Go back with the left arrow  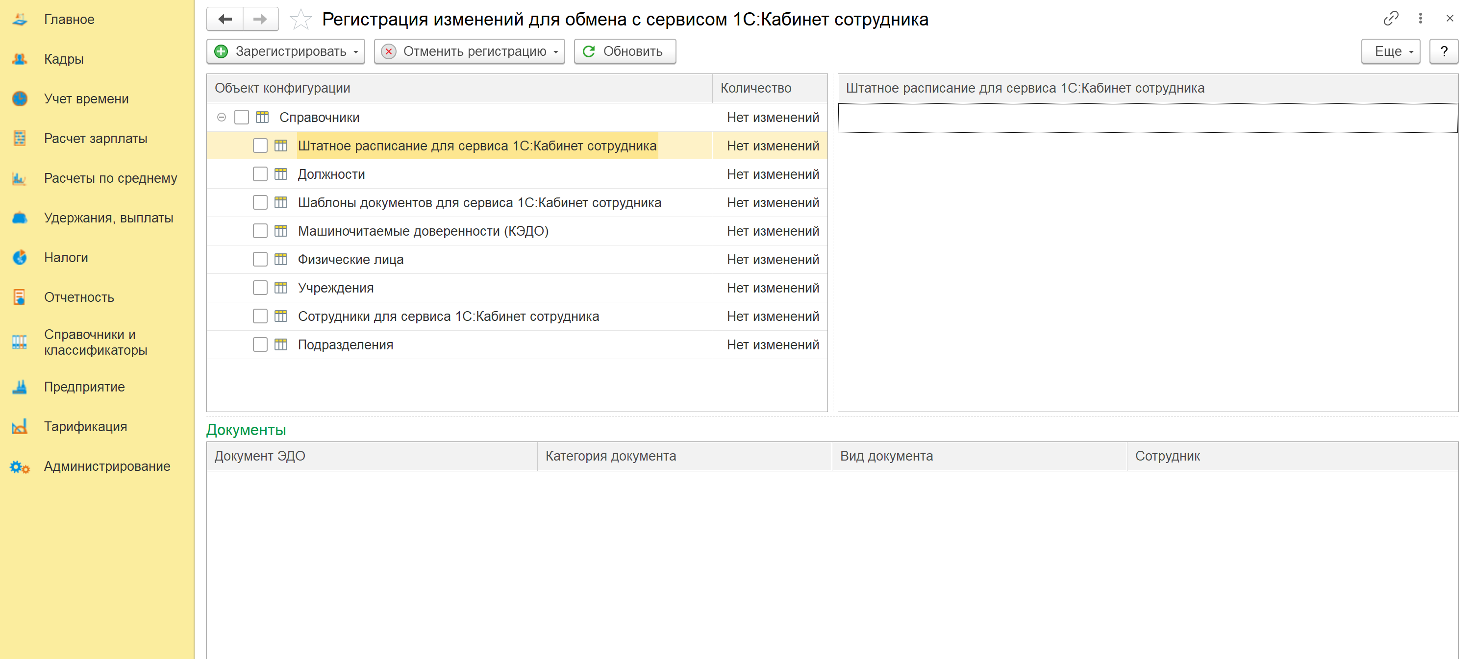click(x=225, y=19)
